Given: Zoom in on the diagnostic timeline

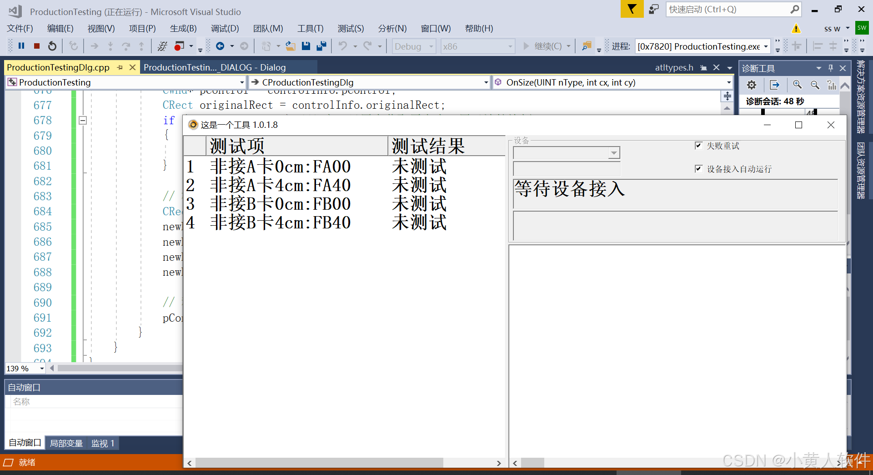Looking at the screenshot, I should coord(798,85).
